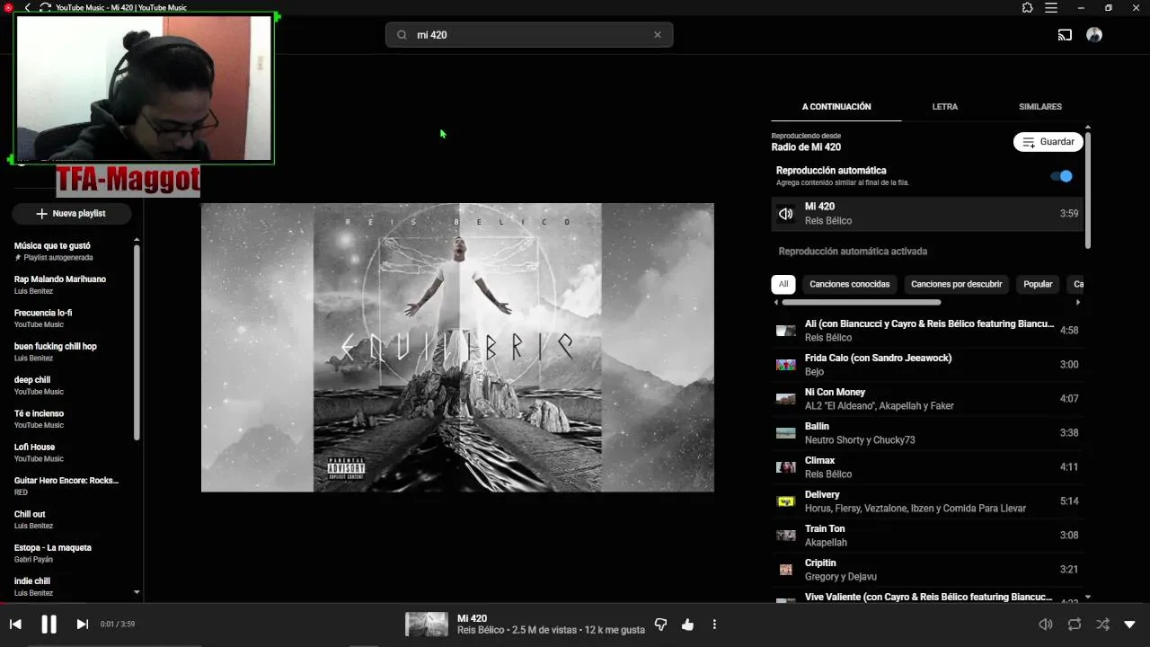Go back using the title bar arrow
This screenshot has width=1150, height=647.
click(x=27, y=7)
